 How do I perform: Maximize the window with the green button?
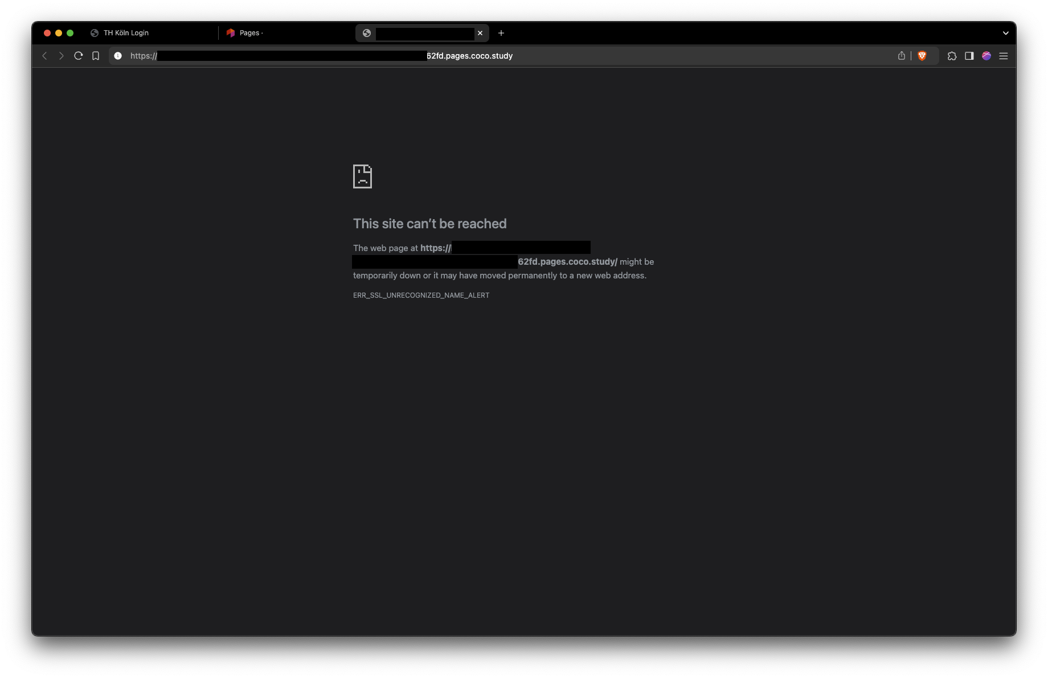[x=70, y=33]
